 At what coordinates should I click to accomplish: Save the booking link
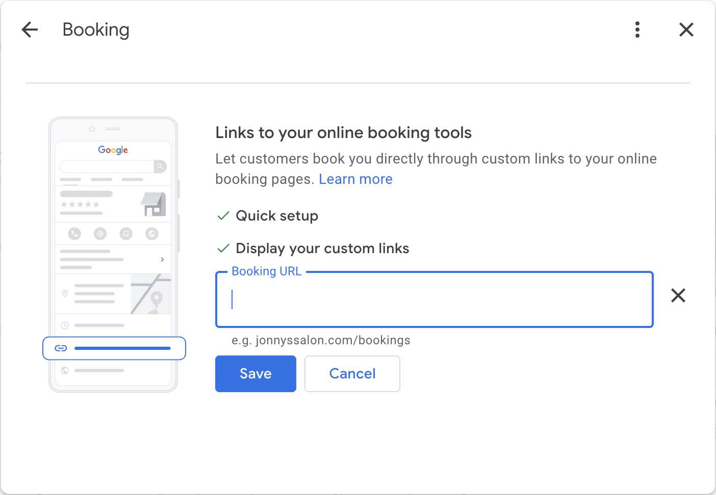255,374
